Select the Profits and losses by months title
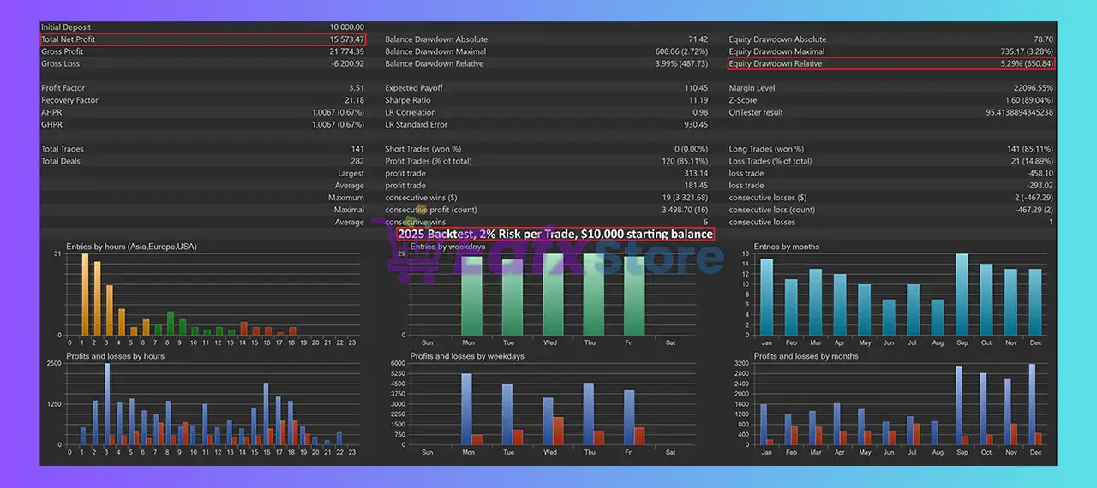Viewport: 1097px width, 488px height. 810,356
